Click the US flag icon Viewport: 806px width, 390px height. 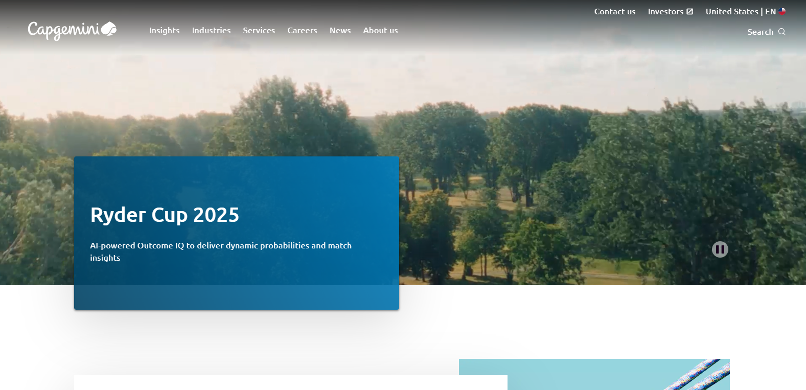(x=782, y=11)
